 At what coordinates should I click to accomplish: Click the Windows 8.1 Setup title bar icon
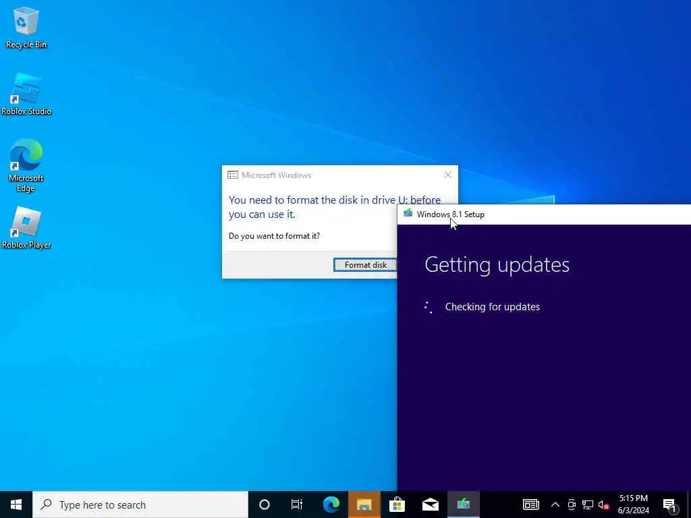(408, 214)
